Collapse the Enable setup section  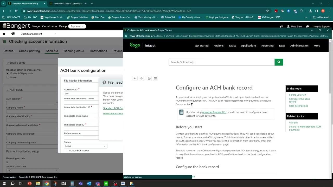point(8,63)
